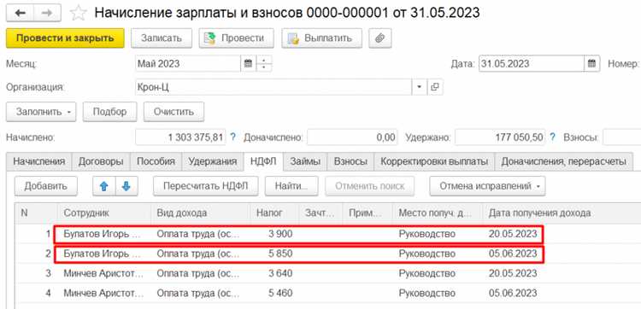641x309 pixels.
Task: Open Корректировки выплаты tab
Action: coord(434,161)
